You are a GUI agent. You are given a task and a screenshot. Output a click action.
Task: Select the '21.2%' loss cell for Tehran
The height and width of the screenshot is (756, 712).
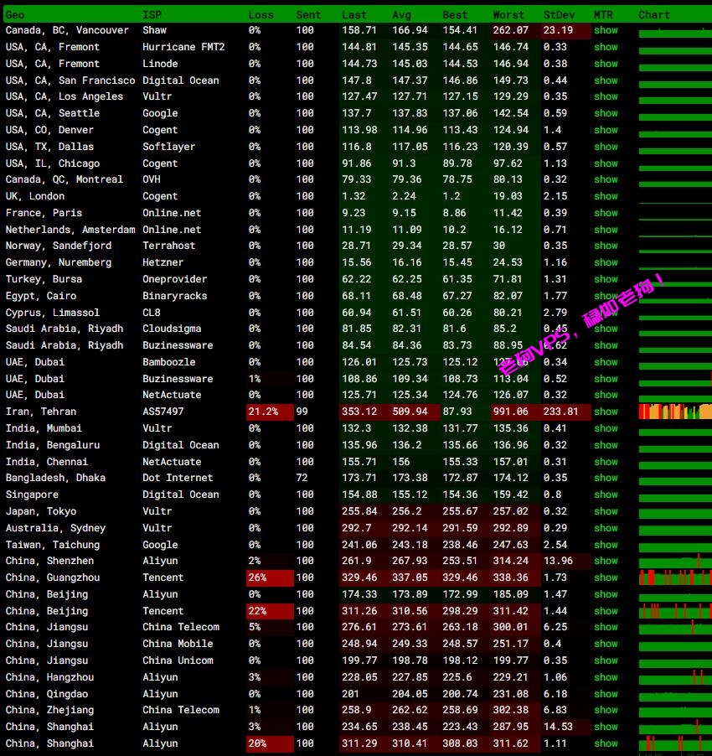click(270, 412)
